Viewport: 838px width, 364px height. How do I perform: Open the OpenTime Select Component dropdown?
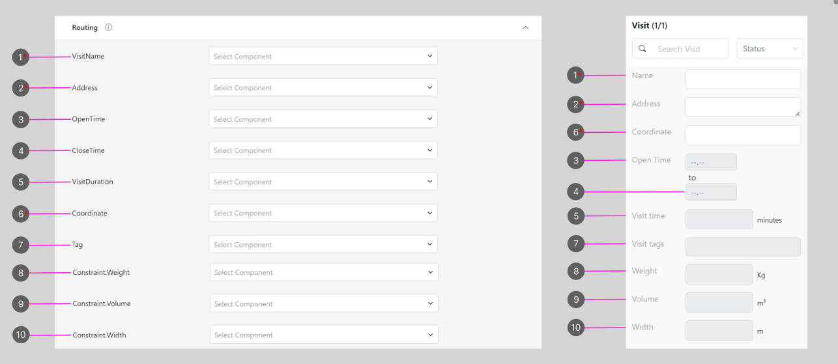323,119
